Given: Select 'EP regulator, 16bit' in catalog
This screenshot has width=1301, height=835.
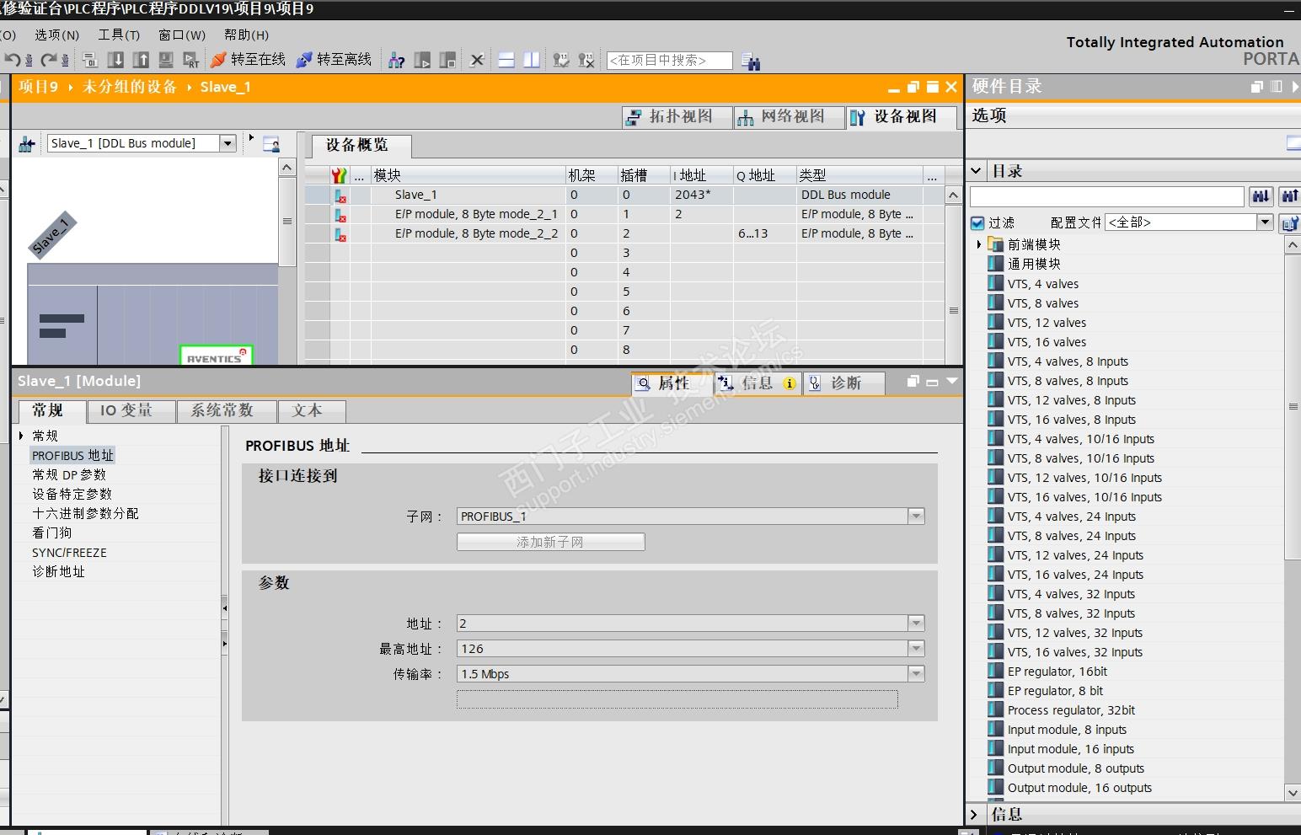Looking at the screenshot, I should [x=1057, y=672].
